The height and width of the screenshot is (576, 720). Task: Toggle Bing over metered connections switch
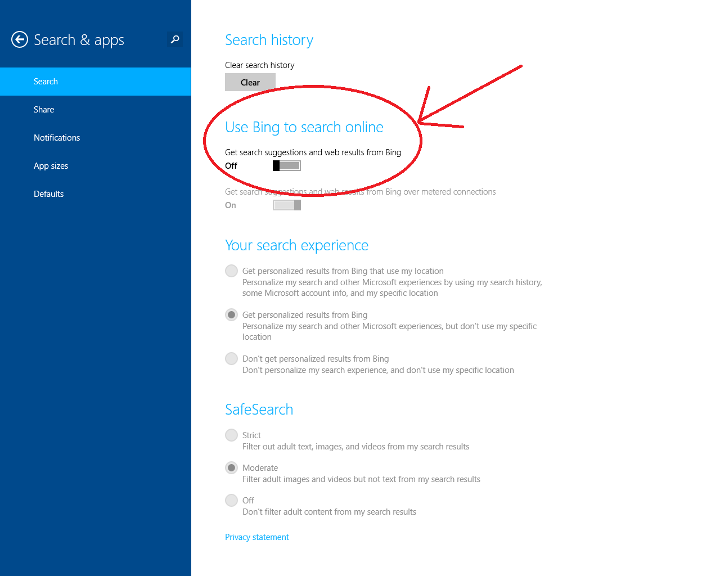287,205
